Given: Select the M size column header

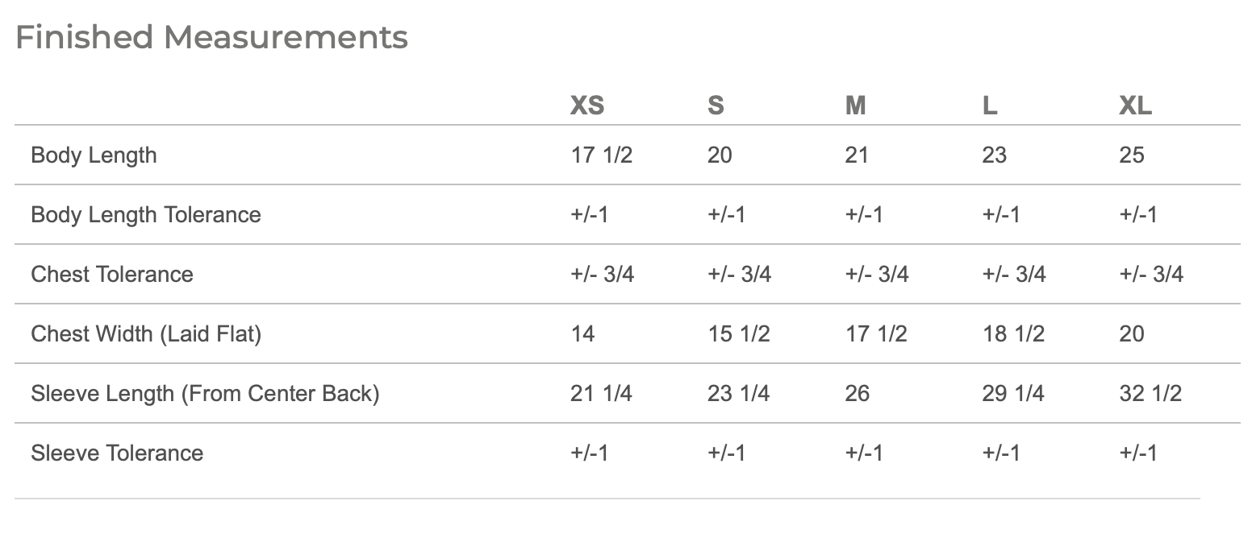Looking at the screenshot, I should (856, 106).
